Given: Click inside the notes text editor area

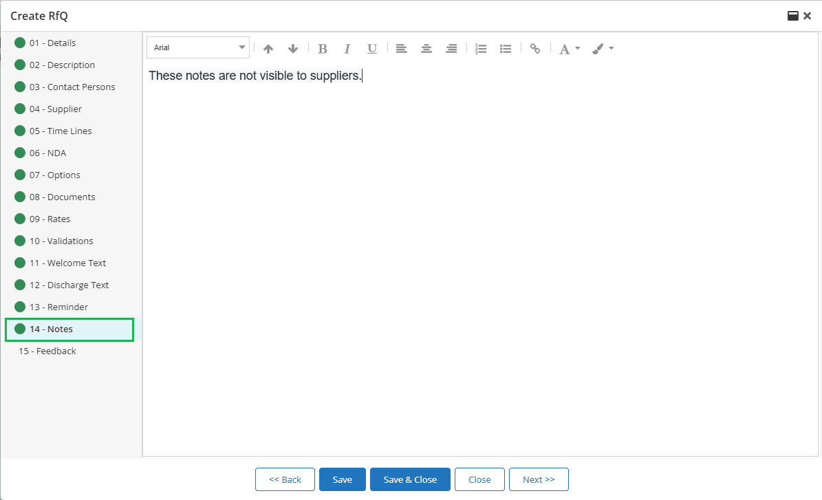Looking at the screenshot, I should pyautogui.click(x=480, y=259).
